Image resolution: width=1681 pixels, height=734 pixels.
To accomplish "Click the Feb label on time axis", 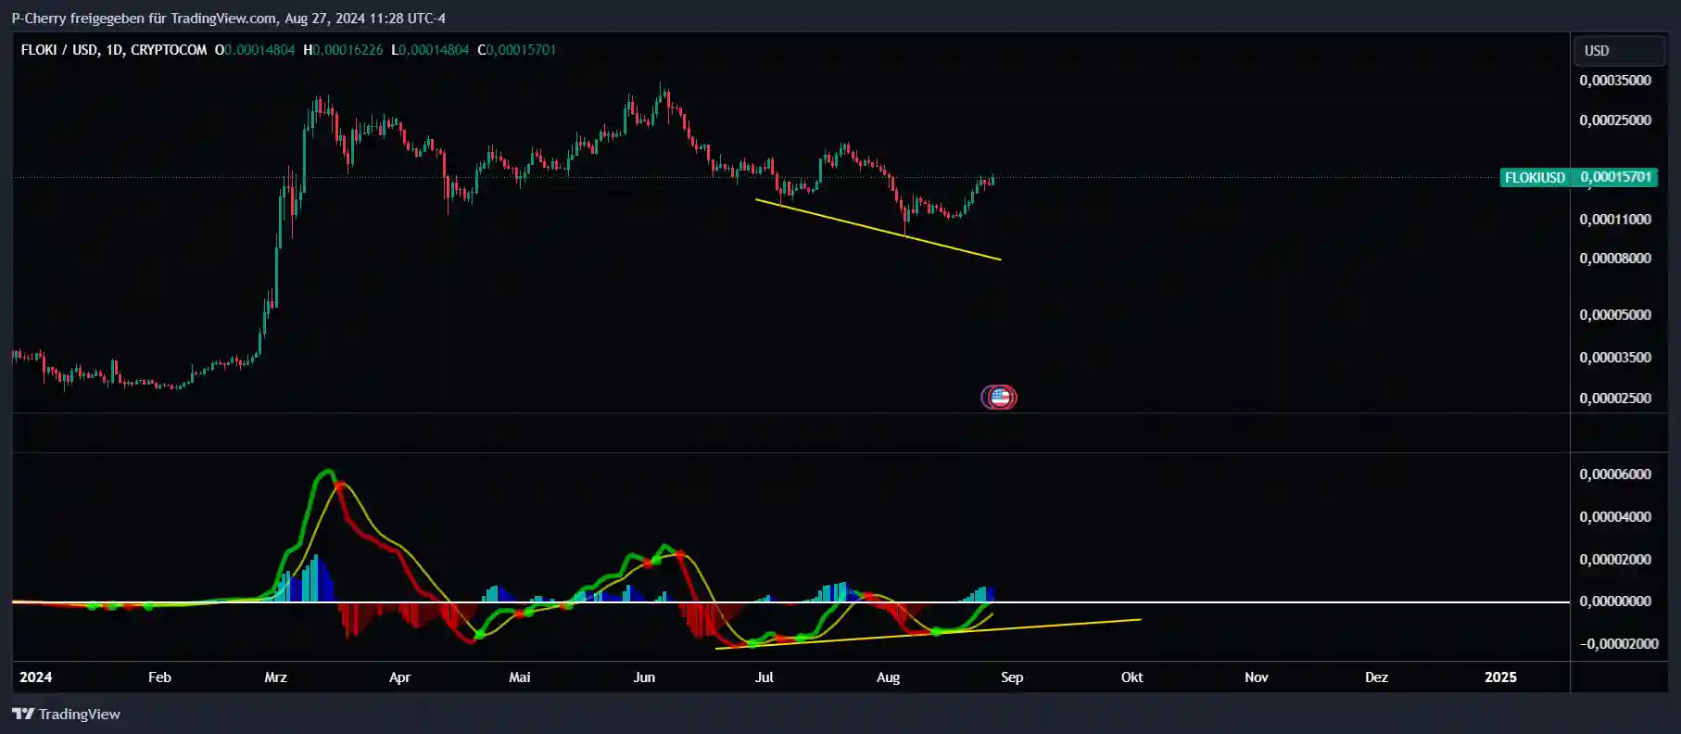I will click(159, 677).
